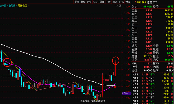
Task: Select the 统计 statistics button
Action: click(x=95, y=2)
